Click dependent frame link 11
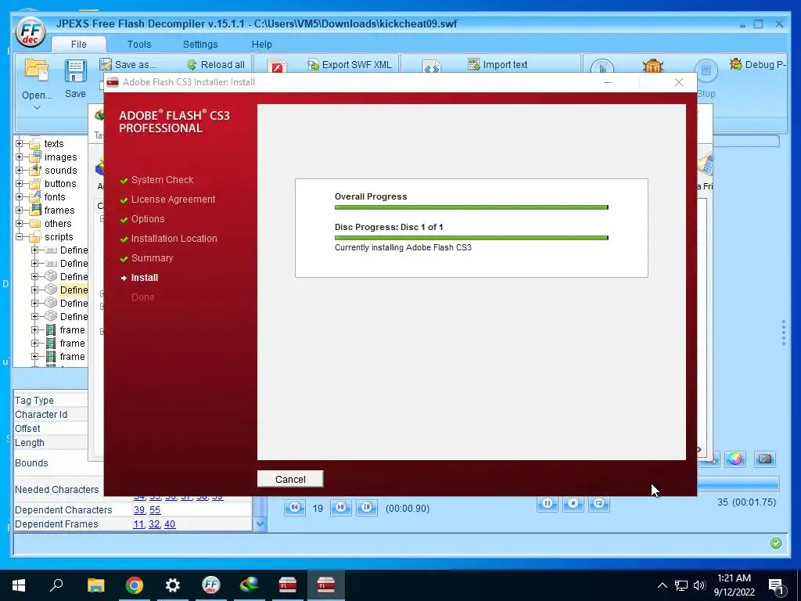 tap(138, 524)
